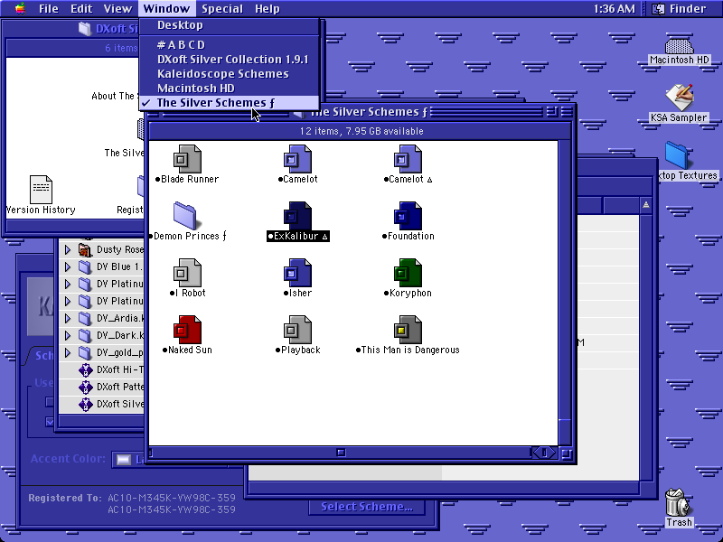Expand the DV_Dark folder disclosure triangle
This screenshot has width=723, height=542.
(67, 335)
